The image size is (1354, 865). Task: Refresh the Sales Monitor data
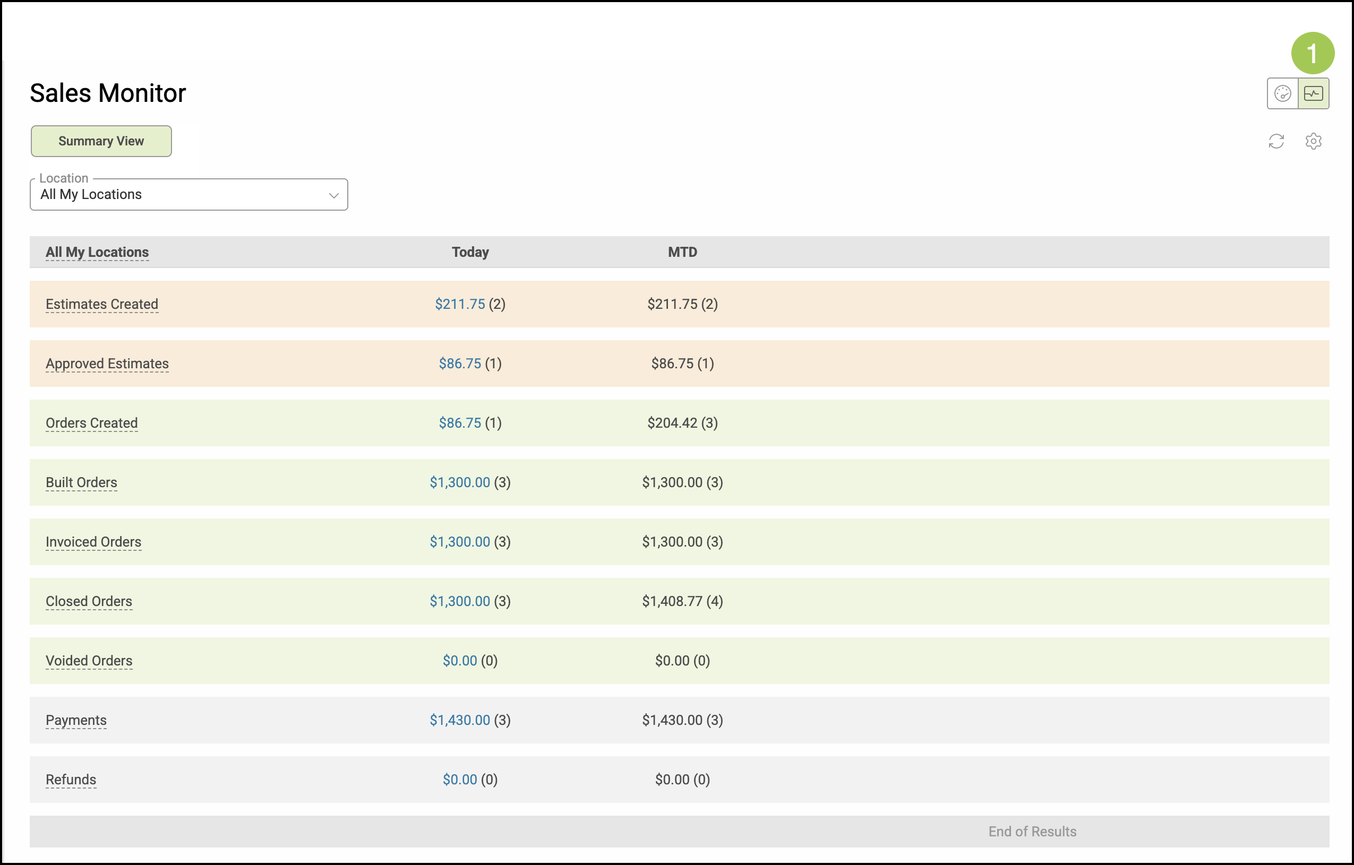pos(1276,141)
